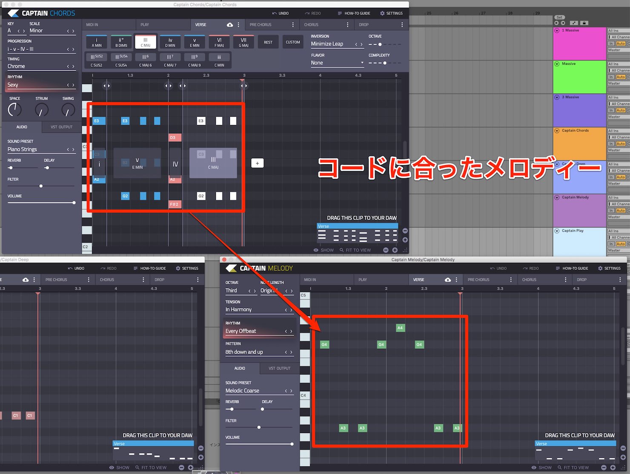Add a new chord with plus button
630x474 pixels.
pyautogui.click(x=257, y=163)
